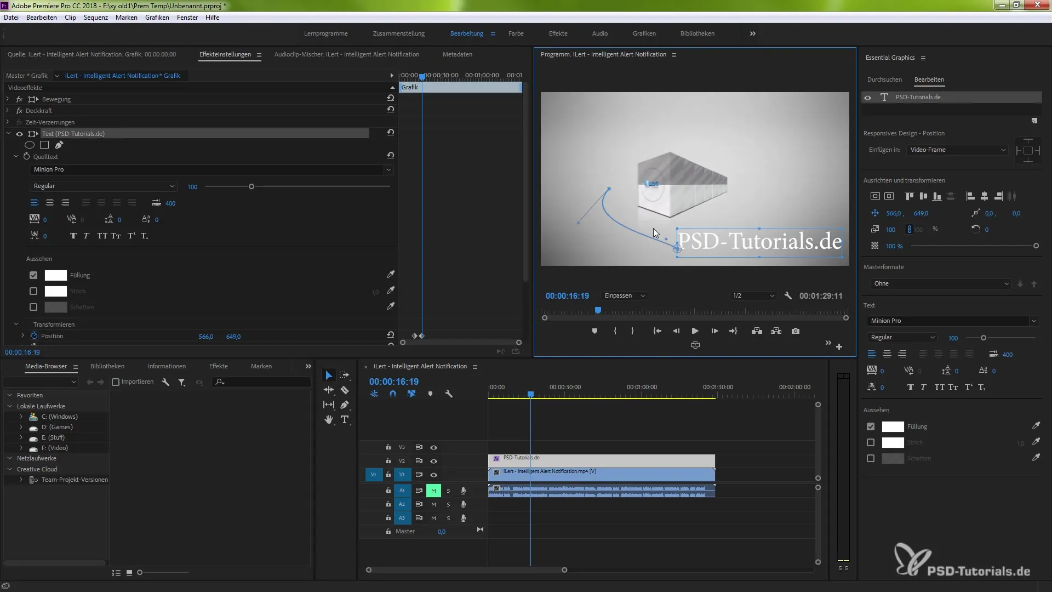
Task: Play the Program monitor sequence
Action: 695,331
